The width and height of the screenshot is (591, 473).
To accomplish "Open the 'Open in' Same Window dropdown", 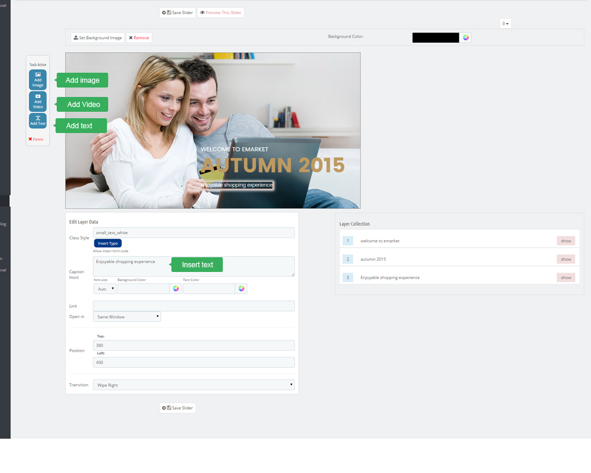I will click(127, 316).
